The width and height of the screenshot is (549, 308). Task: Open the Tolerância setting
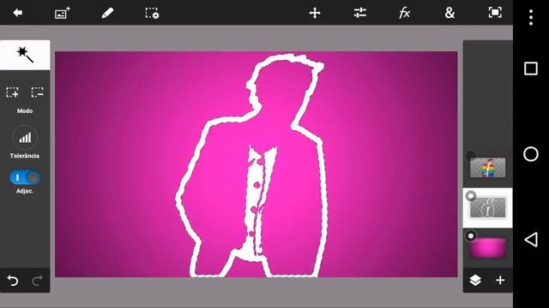[x=25, y=138]
